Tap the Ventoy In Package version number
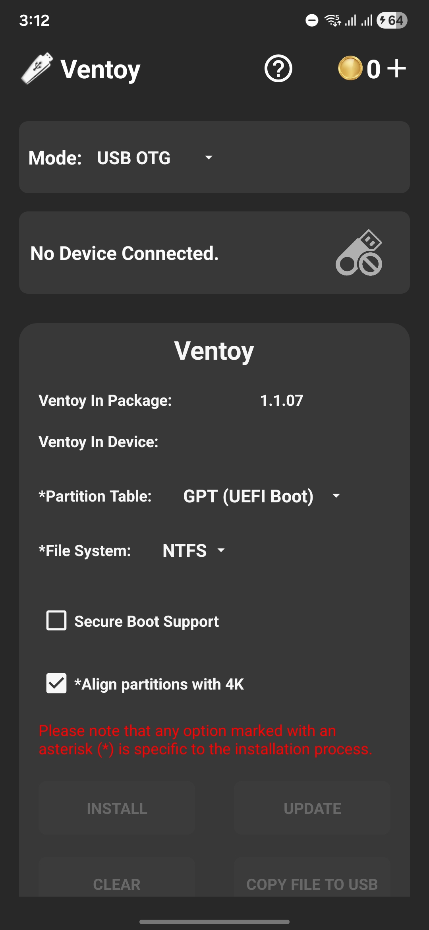This screenshot has width=429, height=930. tap(282, 401)
